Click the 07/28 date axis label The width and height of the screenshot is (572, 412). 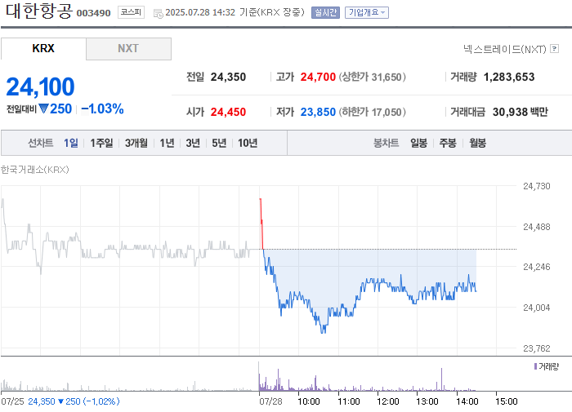pos(270,401)
